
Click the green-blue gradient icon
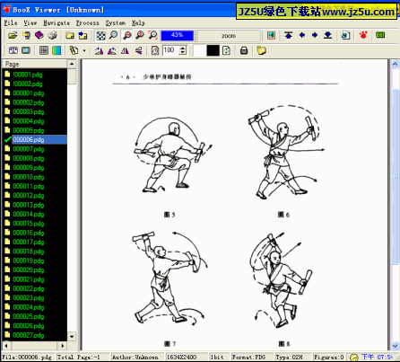tap(57, 50)
